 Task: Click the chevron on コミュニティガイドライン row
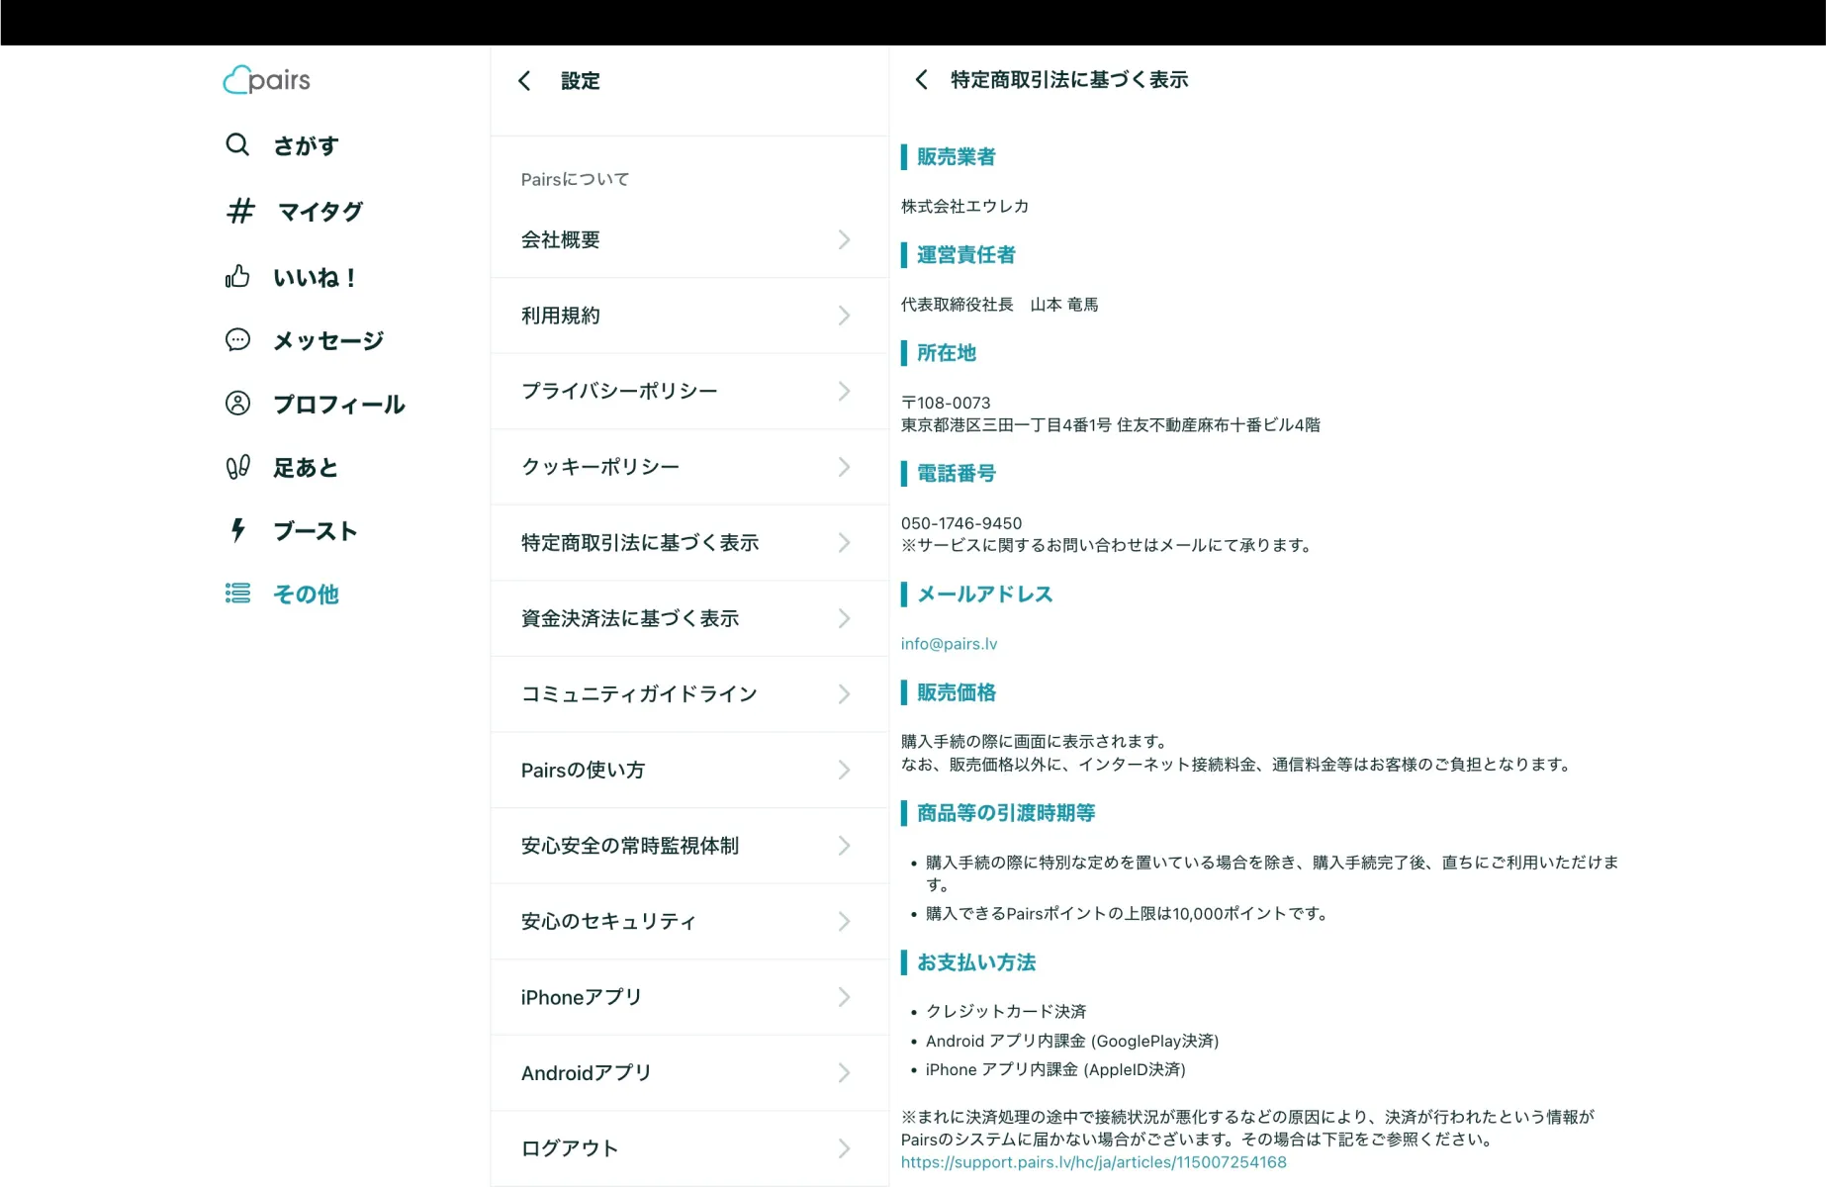[x=844, y=694]
